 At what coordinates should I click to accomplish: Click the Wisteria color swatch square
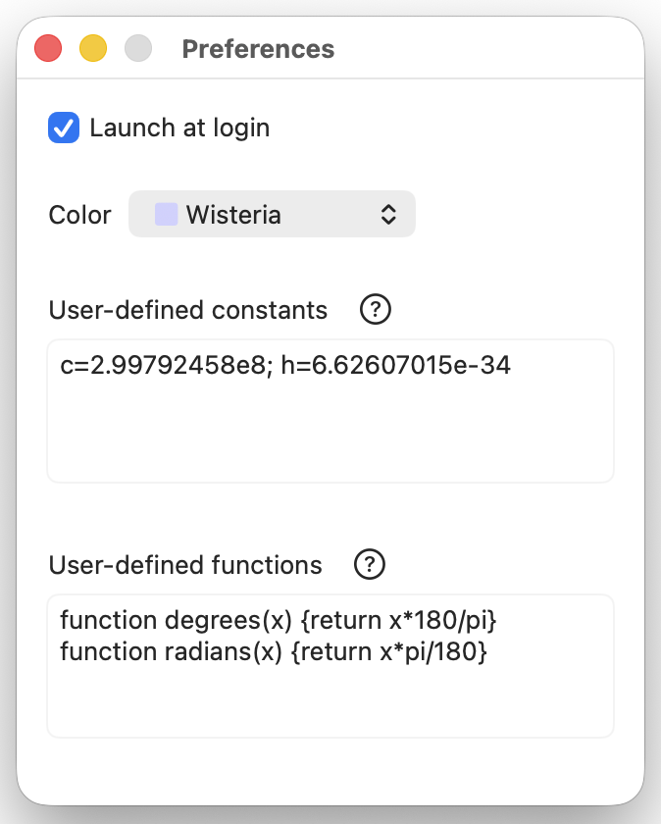pos(166,214)
